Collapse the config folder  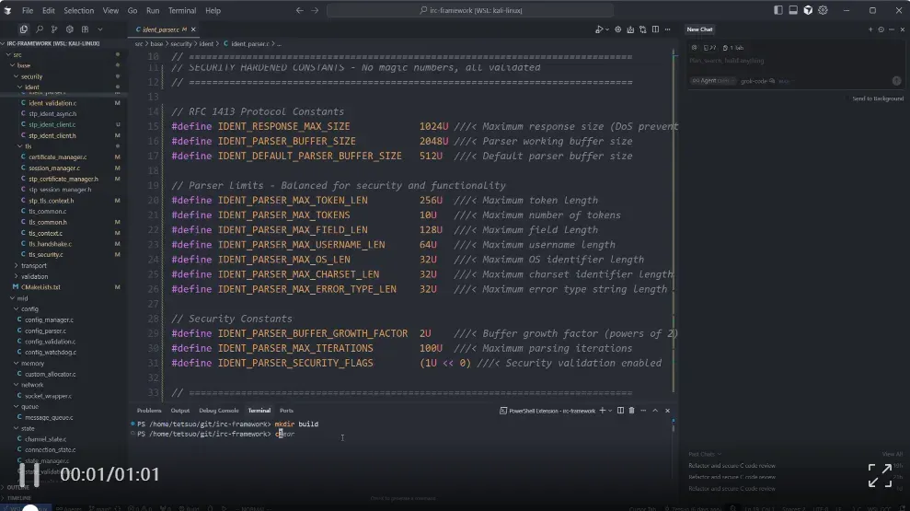29,309
